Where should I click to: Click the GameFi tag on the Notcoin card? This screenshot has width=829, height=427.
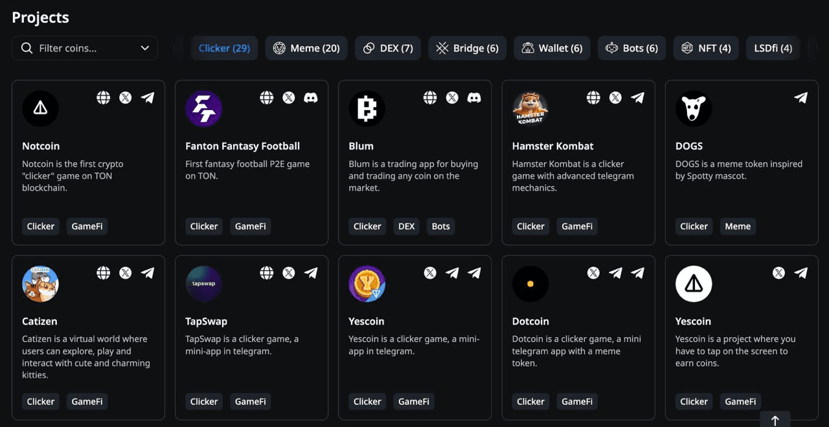pyautogui.click(x=87, y=225)
